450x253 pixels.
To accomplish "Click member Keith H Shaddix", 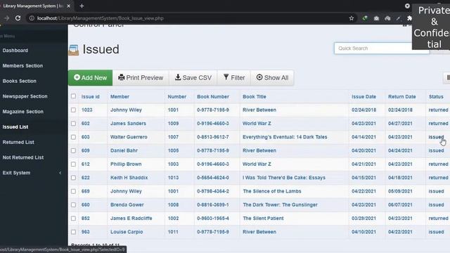I will [x=129, y=178].
